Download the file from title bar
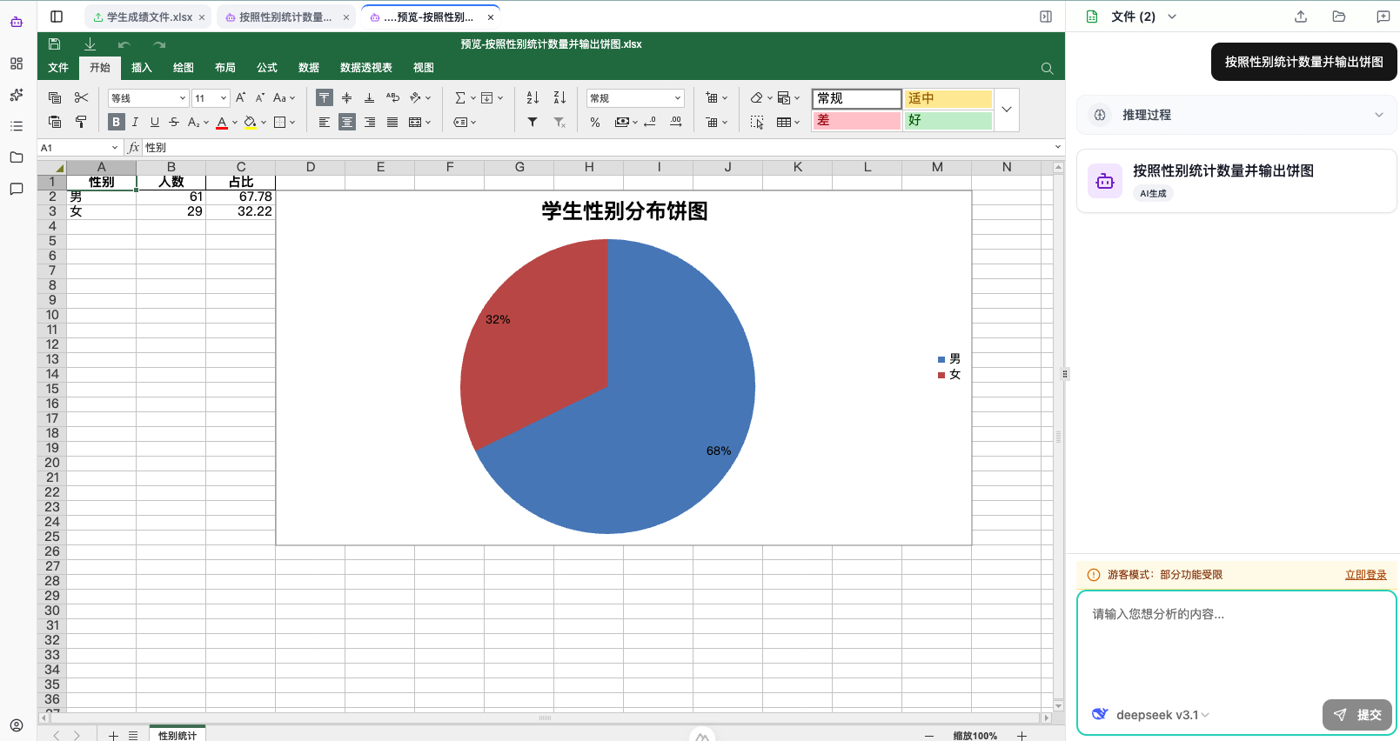Image resolution: width=1400 pixels, height=741 pixels. [90, 43]
